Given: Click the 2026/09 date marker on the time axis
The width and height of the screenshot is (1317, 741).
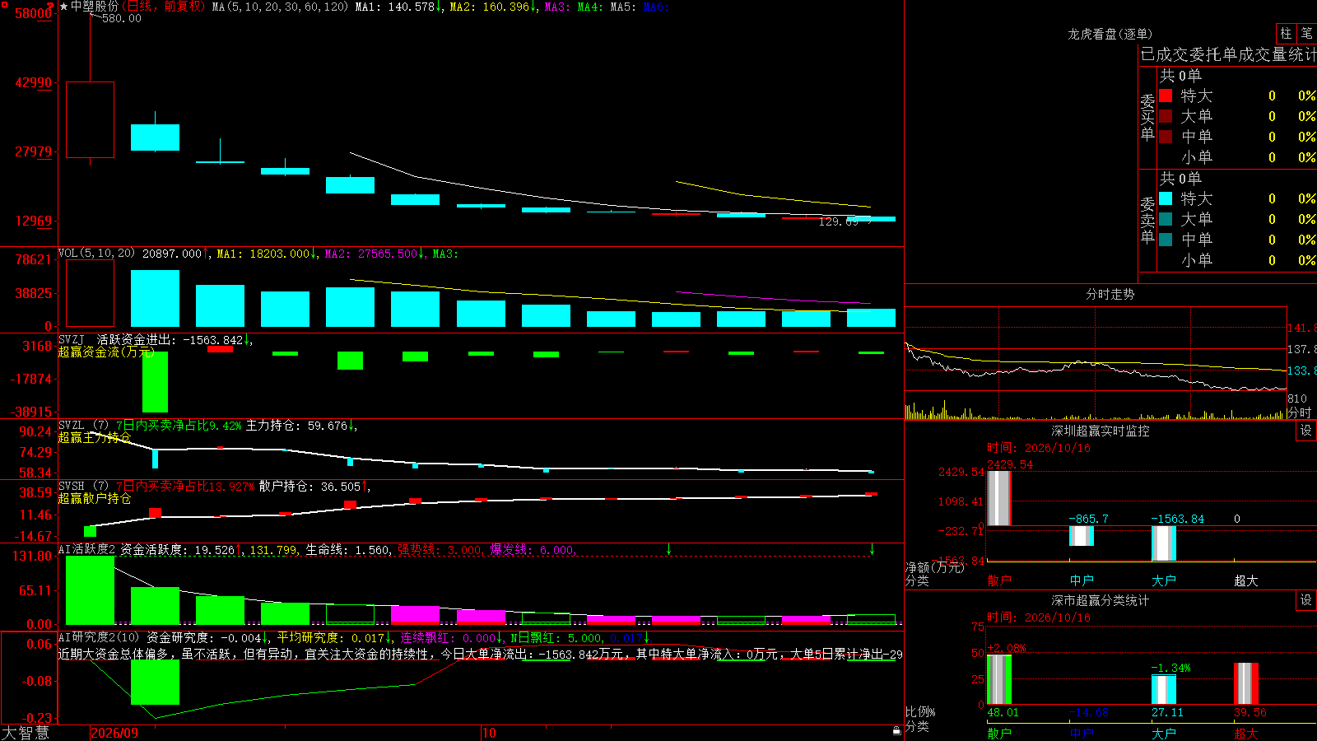Looking at the screenshot, I should pos(114,733).
